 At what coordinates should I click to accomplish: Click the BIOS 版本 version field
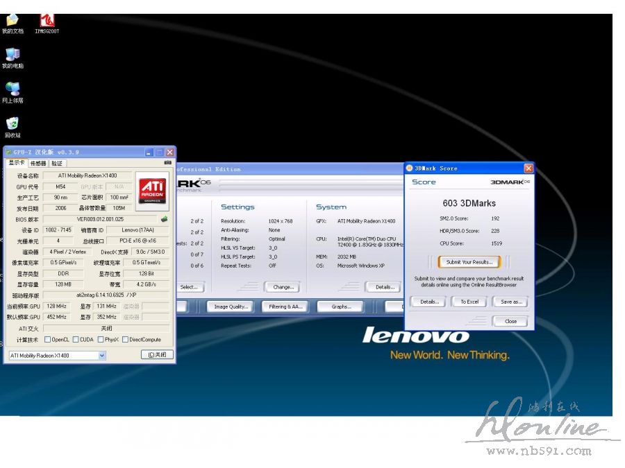[100, 219]
